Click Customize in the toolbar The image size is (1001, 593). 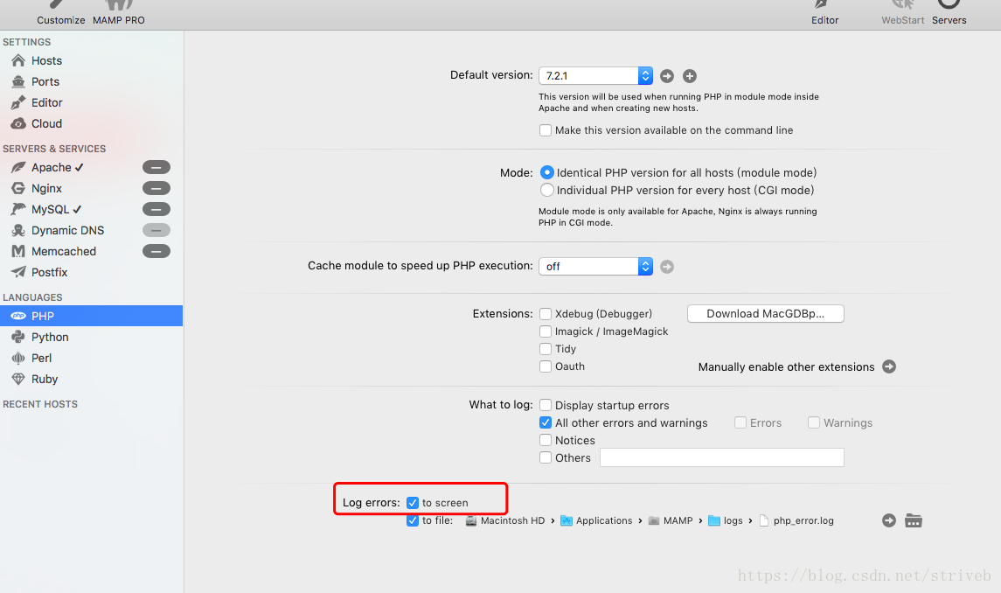click(60, 14)
